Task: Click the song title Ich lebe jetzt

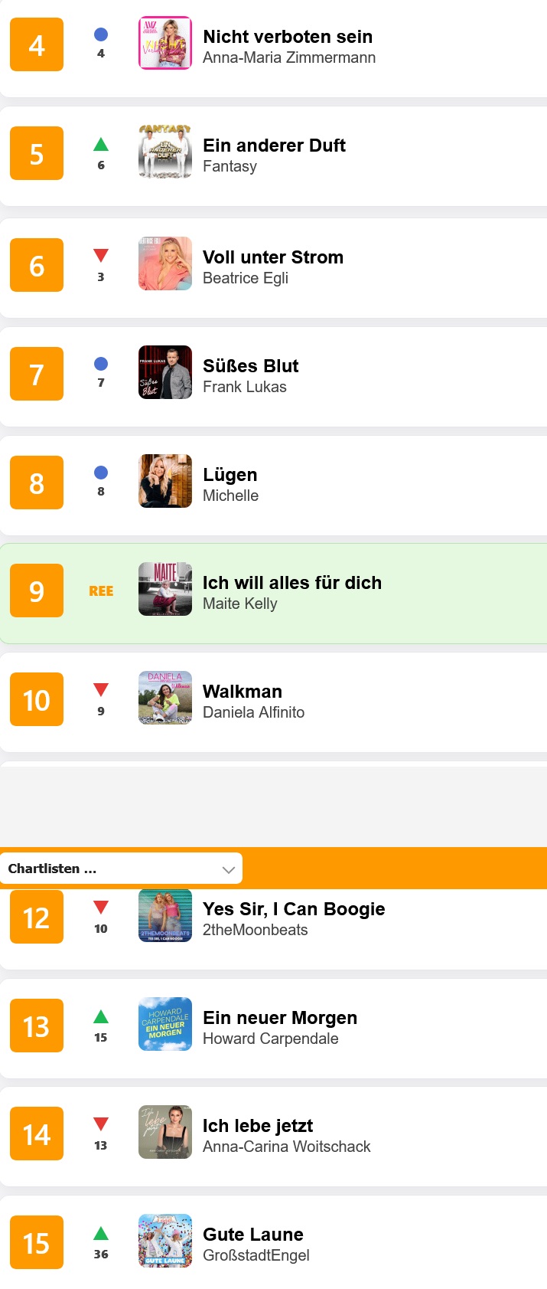Action: (258, 1126)
